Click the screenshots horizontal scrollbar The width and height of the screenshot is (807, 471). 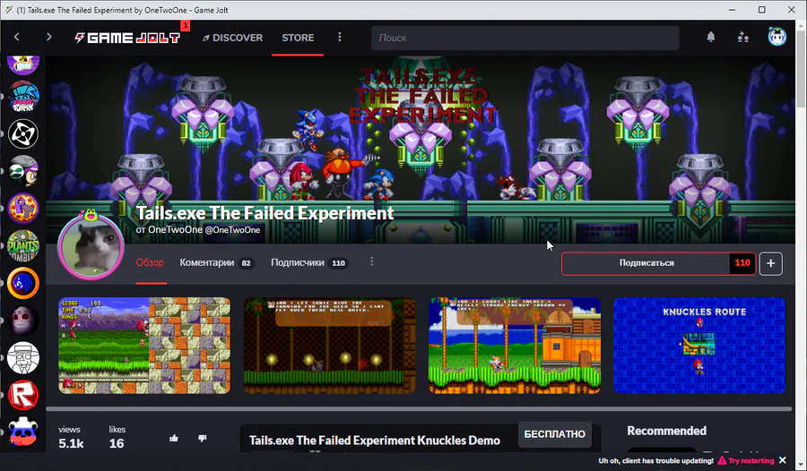(x=419, y=409)
